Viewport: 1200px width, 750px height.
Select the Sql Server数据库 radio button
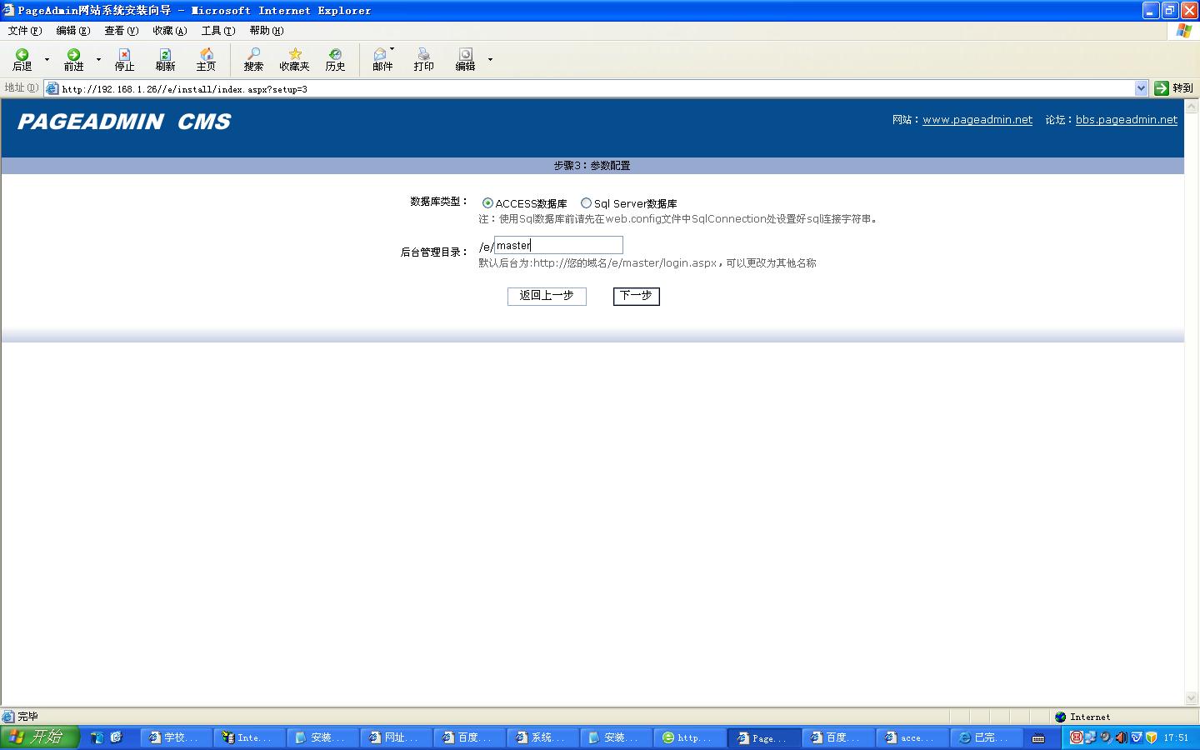(x=586, y=203)
